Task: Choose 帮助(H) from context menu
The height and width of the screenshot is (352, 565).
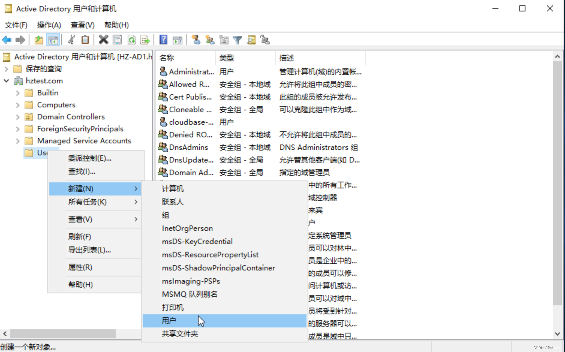Action: (95, 285)
